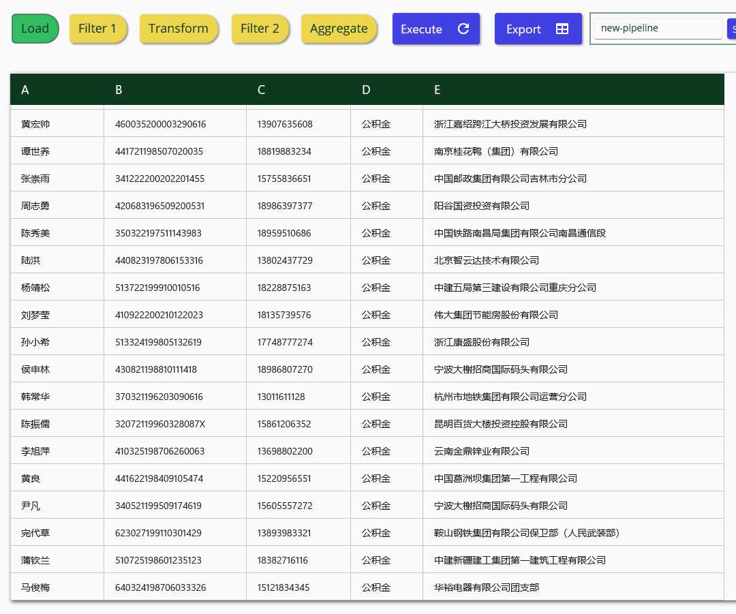
Task: Click company cell 伟大集团节能房股份有限公司
Action: 573,315
